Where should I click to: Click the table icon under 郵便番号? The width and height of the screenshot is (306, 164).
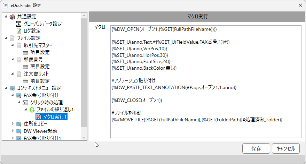25,67
